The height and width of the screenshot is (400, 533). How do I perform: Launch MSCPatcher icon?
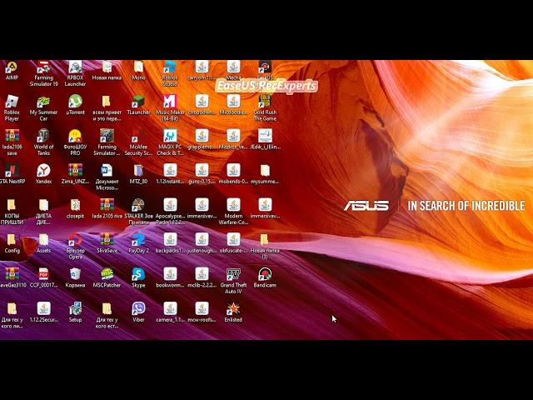[107, 277]
